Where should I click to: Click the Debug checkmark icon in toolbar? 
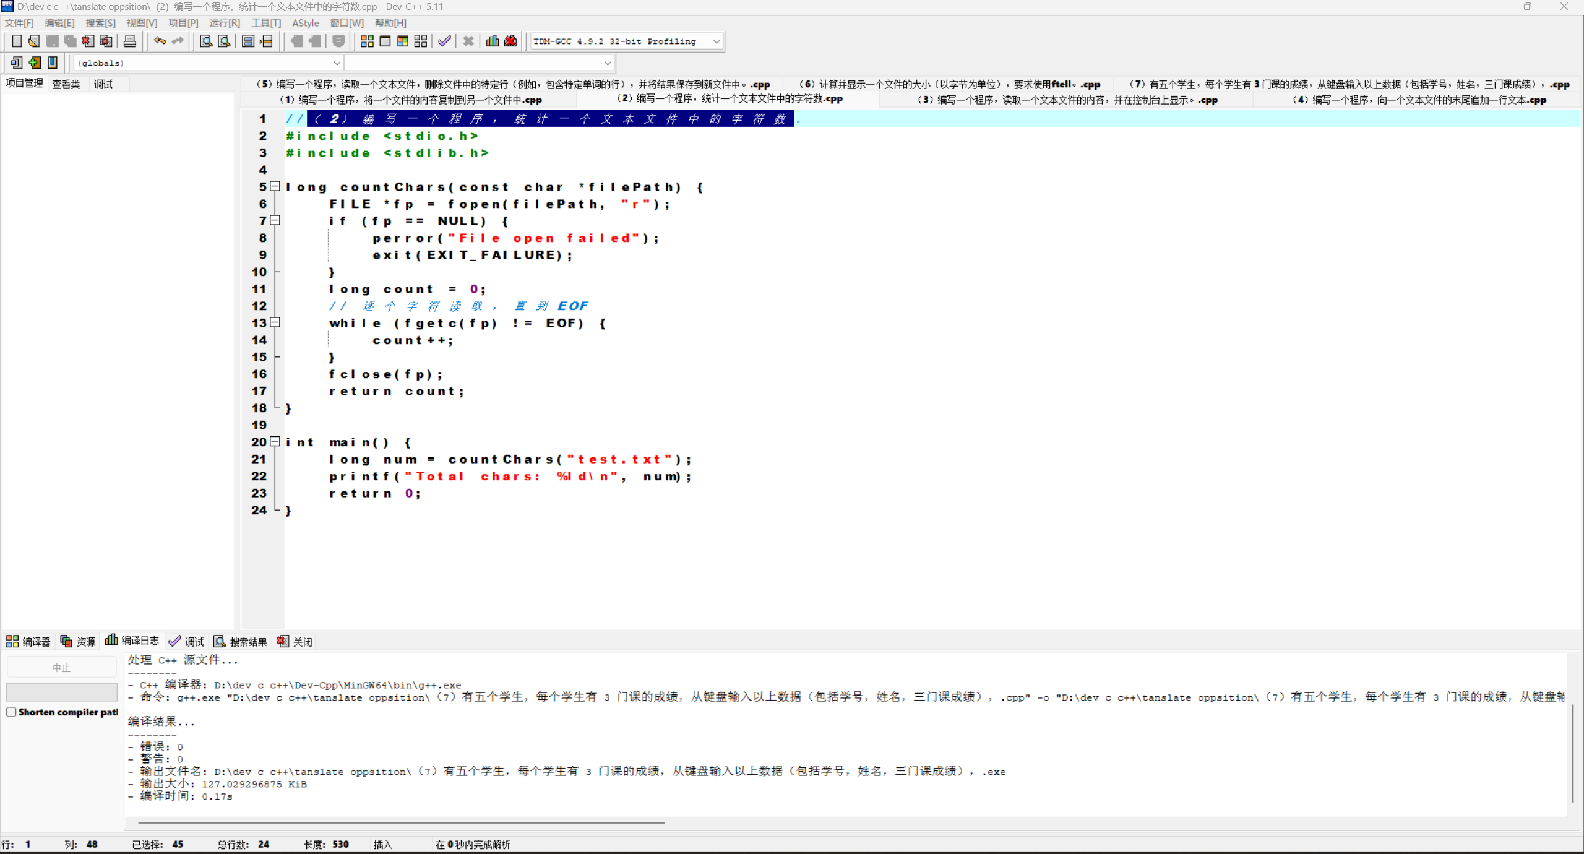coord(444,41)
